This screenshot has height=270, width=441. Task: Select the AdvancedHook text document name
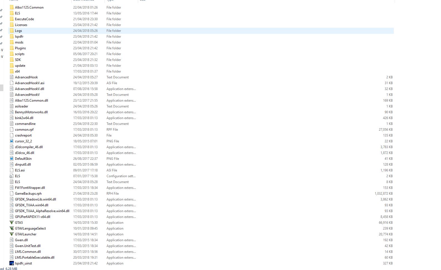tap(26, 77)
